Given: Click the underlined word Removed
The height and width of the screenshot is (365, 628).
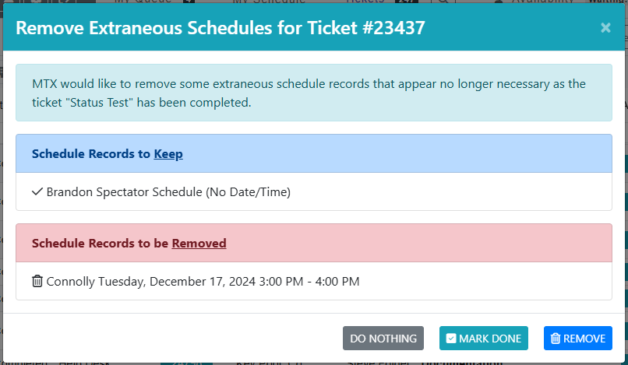Looking at the screenshot, I should click(x=199, y=244).
